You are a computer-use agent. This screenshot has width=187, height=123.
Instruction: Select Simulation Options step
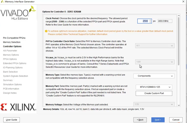click(x=12, y=85)
